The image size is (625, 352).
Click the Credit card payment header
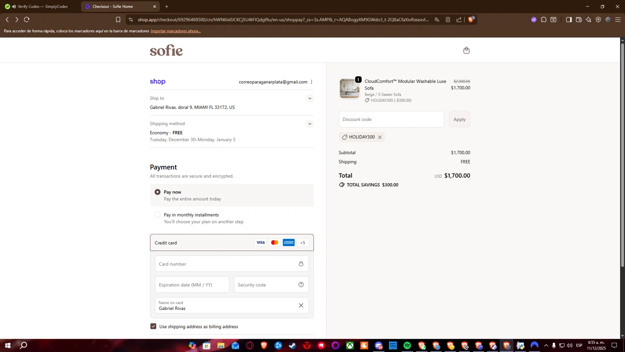pos(232,243)
